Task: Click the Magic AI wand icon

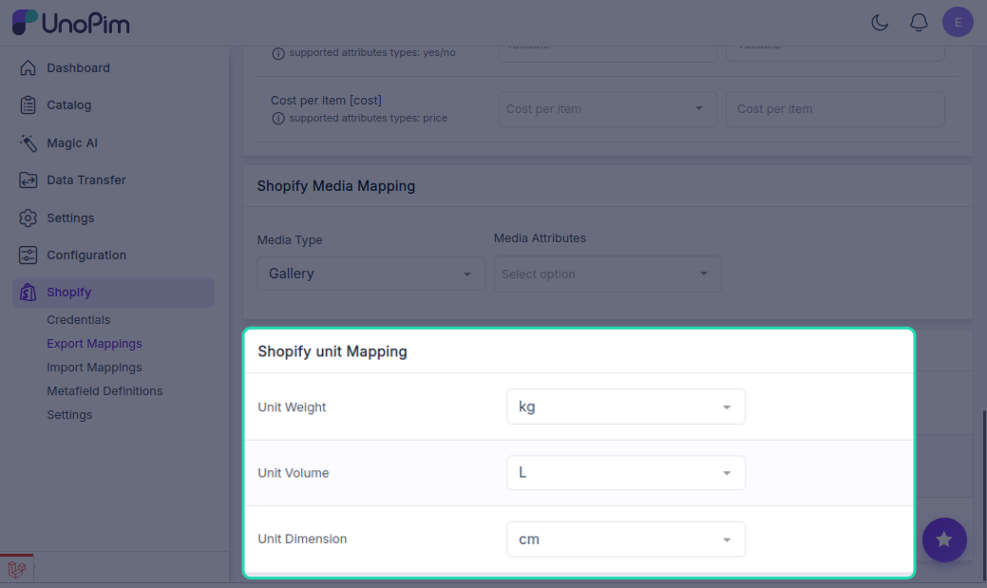Action: tap(28, 142)
